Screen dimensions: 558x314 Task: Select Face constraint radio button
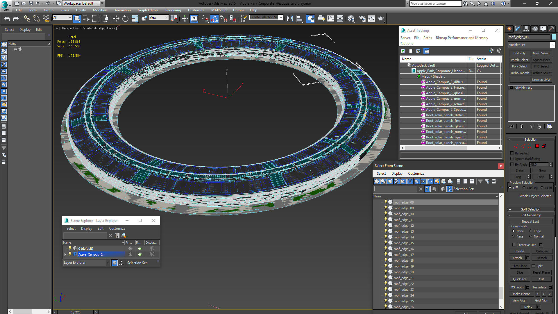pyautogui.click(x=513, y=236)
